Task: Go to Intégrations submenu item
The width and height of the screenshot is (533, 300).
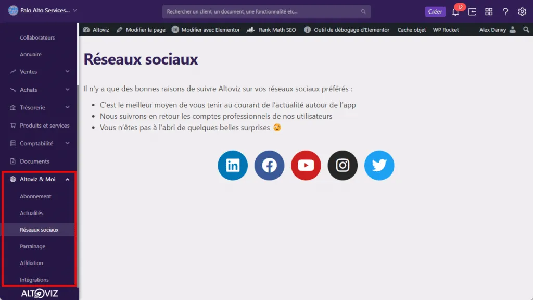Action: click(x=34, y=280)
